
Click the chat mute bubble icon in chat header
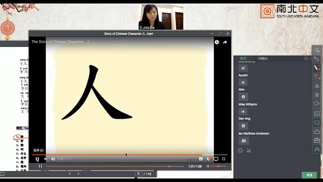pyautogui.click(x=306, y=58)
